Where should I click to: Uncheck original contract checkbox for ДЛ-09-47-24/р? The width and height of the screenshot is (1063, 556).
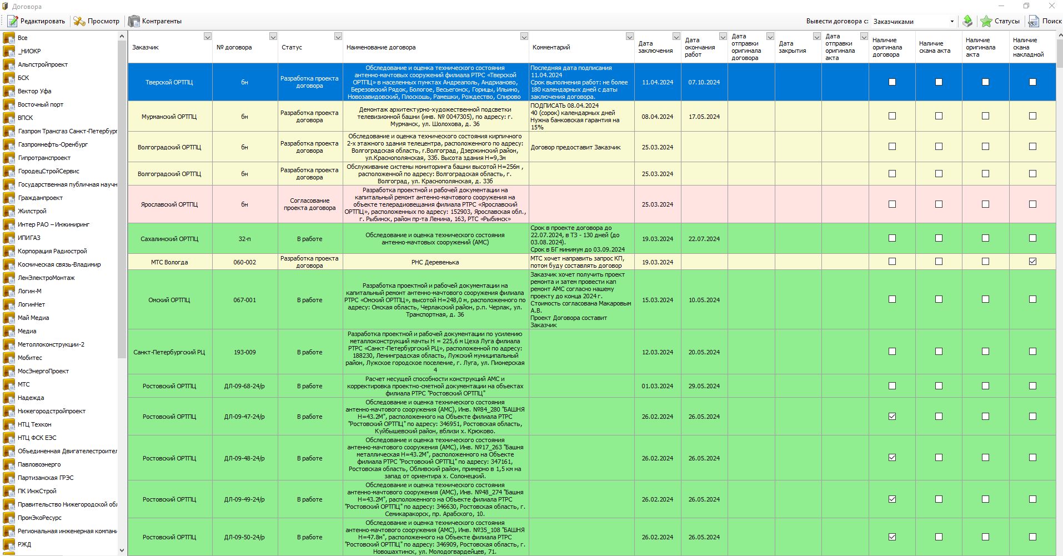coord(892,416)
